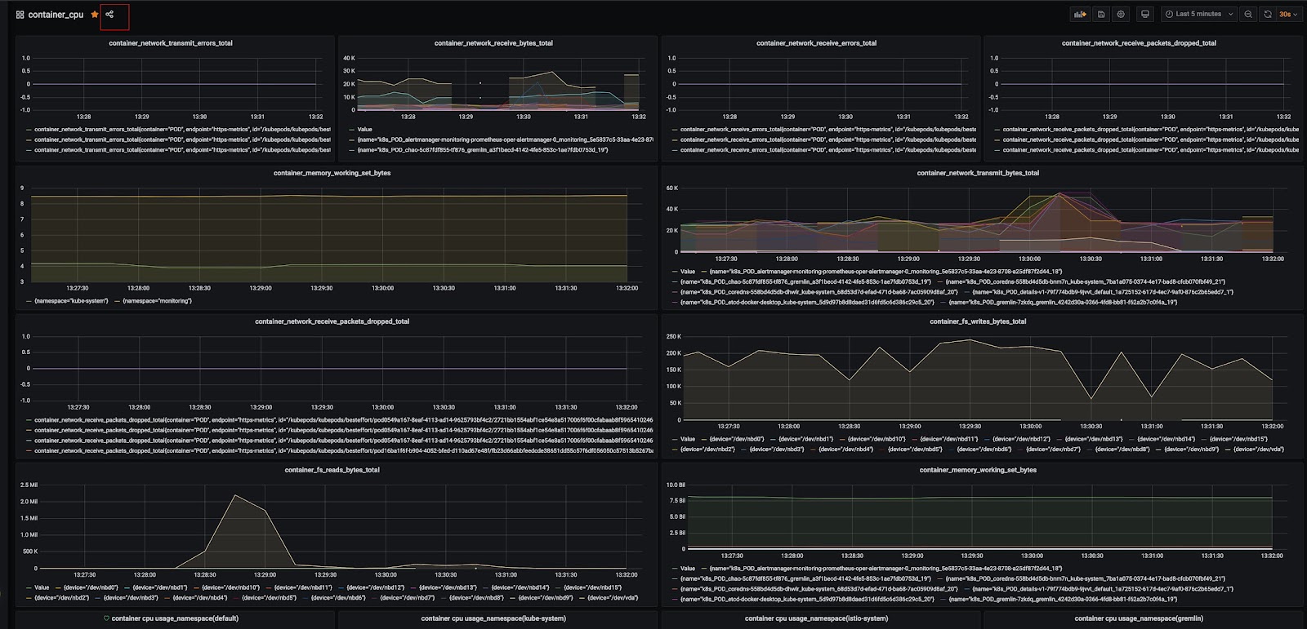The width and height of the screenshot is (1307, 629).
Task: Click device="/dev/nbd12" in fs_writes legend
Action: coord(1019,439)
